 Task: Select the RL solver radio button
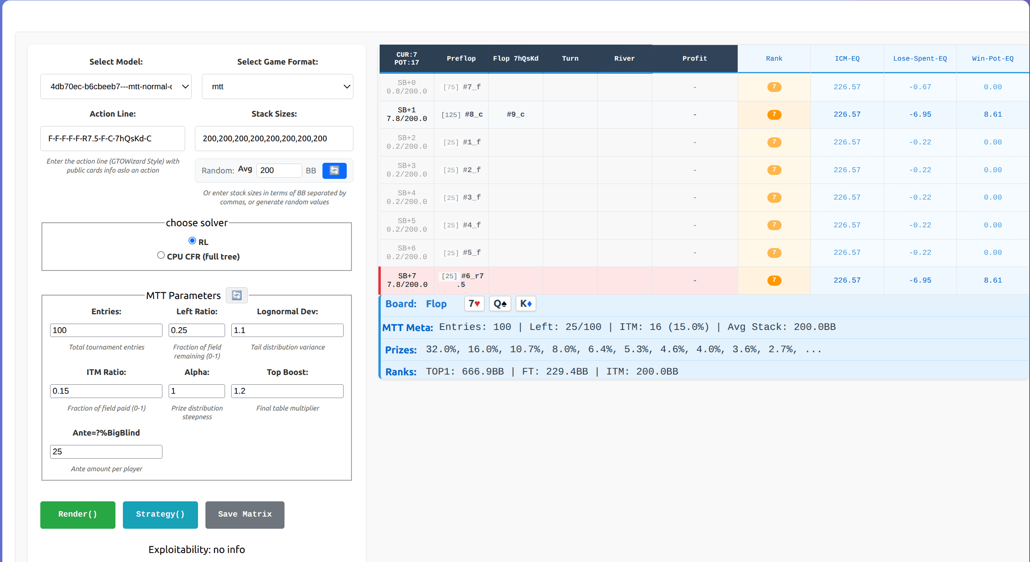[x=192, y=240]
